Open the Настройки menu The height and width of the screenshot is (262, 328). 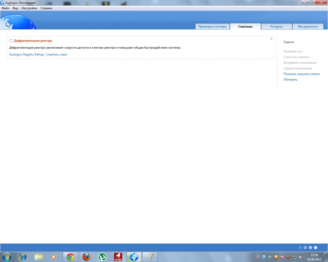click(29, 8)
